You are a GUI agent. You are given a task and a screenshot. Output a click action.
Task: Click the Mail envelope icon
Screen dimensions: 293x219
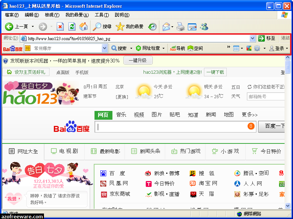(166, 27)
